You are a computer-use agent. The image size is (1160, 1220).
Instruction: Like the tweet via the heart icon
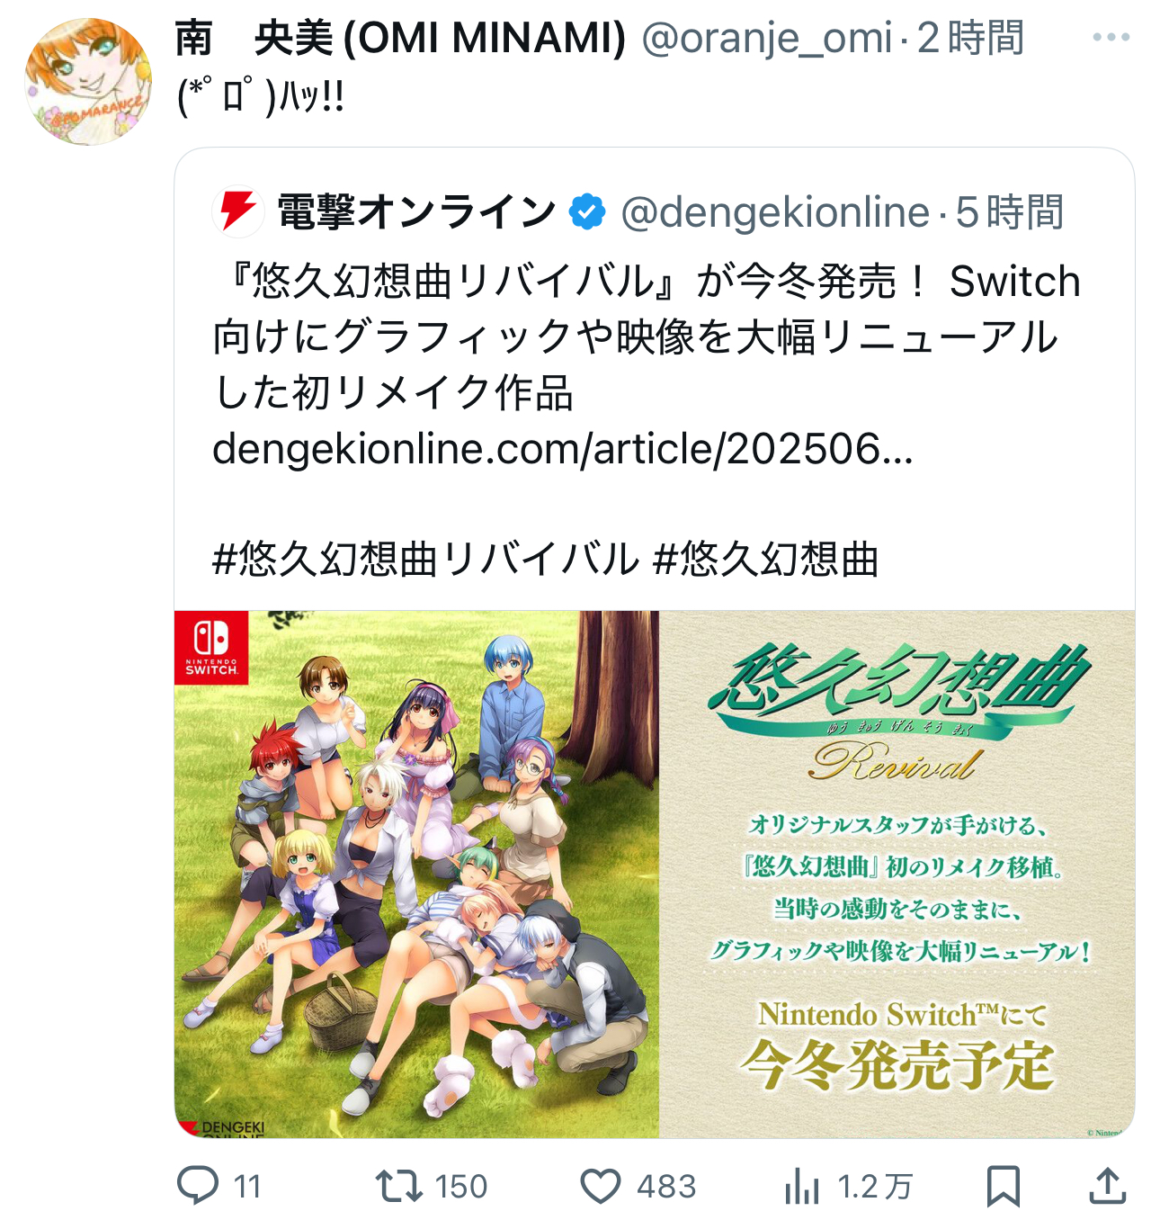600,1186
